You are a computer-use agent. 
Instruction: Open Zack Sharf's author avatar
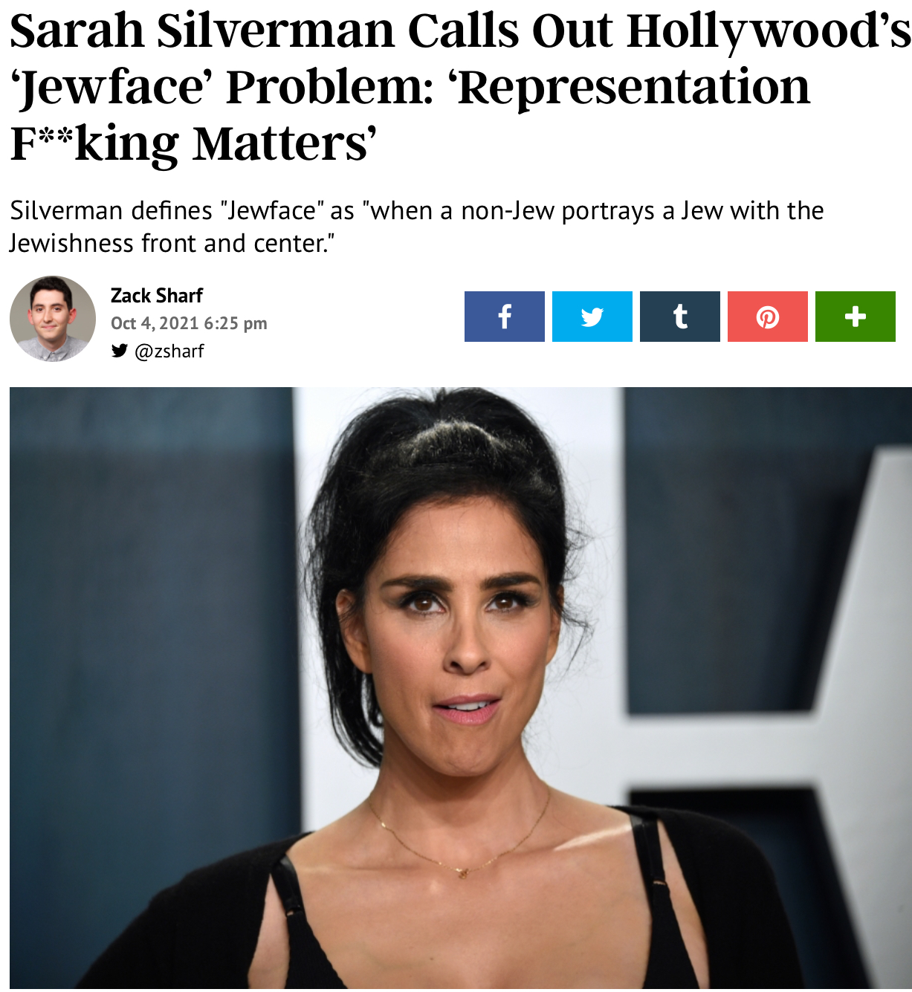[53, 319]
